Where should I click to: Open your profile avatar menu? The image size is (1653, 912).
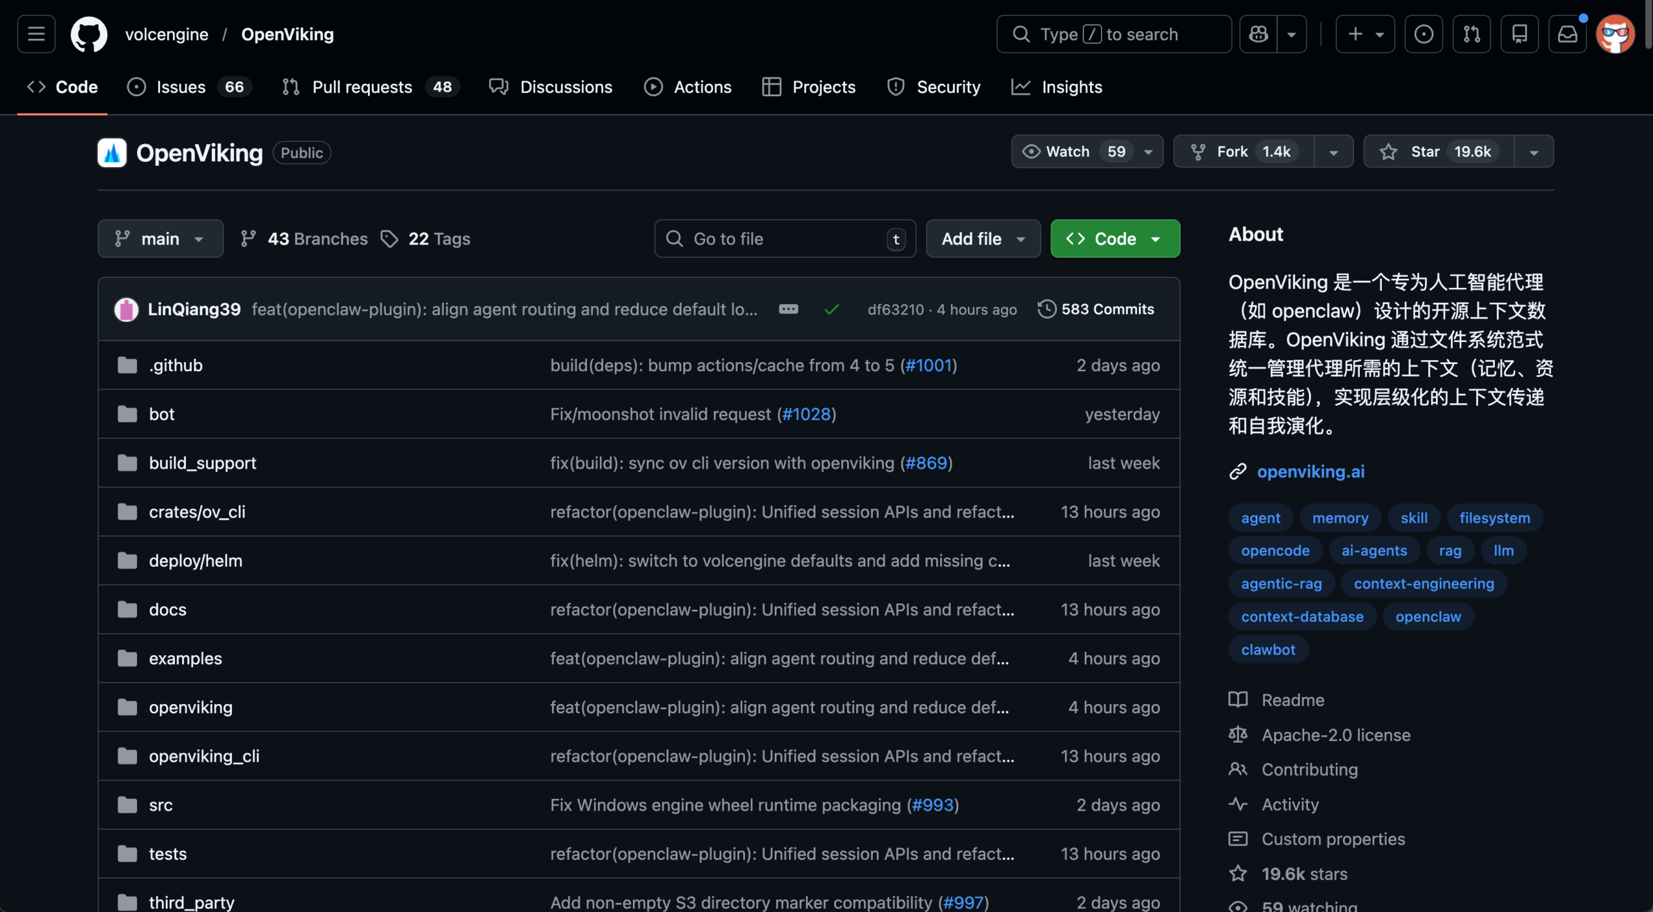1616,34
